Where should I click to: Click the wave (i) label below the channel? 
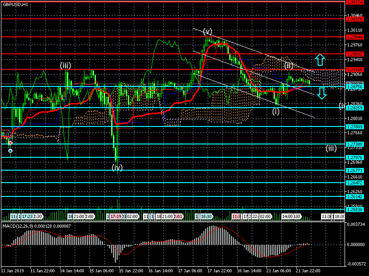276,111
